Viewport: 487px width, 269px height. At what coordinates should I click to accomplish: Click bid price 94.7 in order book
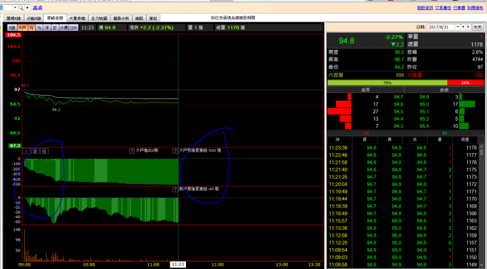coord(398,97)
